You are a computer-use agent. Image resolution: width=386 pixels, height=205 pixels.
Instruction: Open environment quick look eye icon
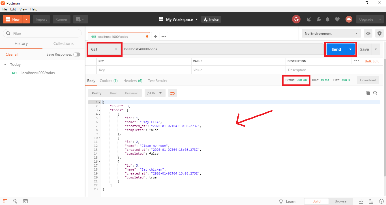[x=368, y=33]
